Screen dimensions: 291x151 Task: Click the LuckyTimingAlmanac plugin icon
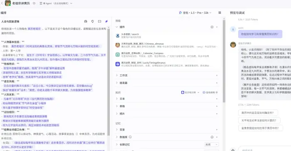click(118, 64)
